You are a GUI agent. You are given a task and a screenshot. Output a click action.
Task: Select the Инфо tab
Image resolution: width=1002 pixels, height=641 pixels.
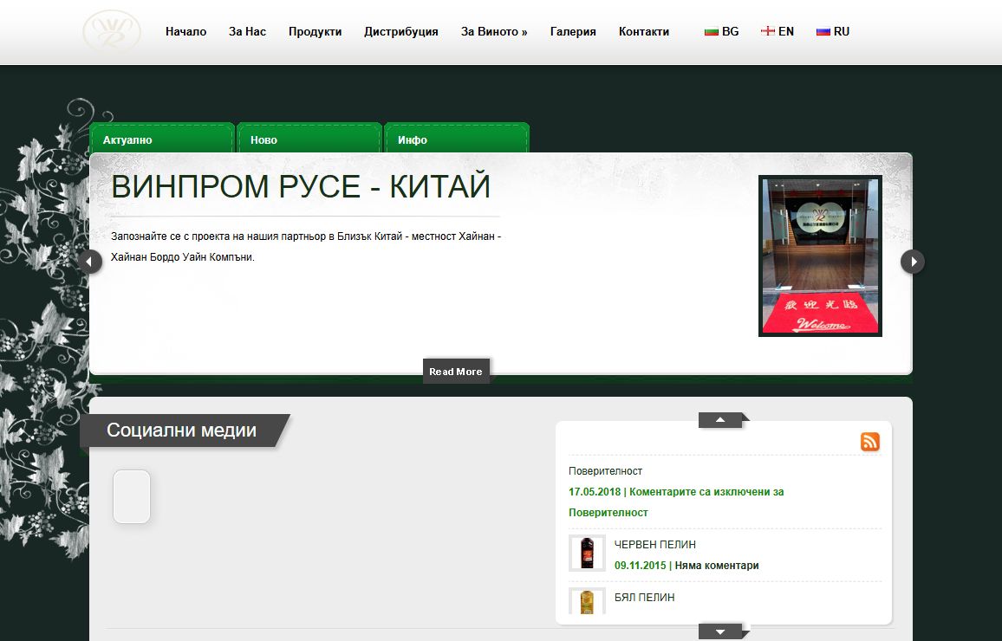(x=457, y=138)
